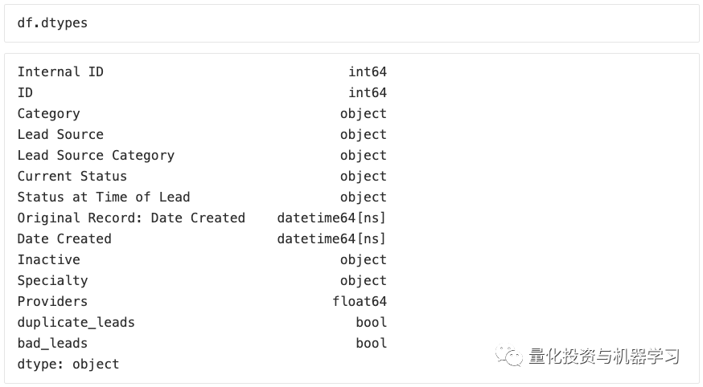This screenshot has height=387, width=703.
Task: Click the float64 type for Providers
Action: (360, 302)
